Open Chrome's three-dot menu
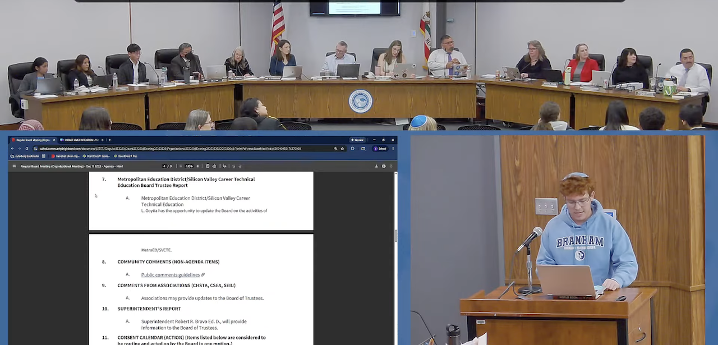Image resolution: width=718 pixels, height=345 pixels. click(x=393, y=149)
